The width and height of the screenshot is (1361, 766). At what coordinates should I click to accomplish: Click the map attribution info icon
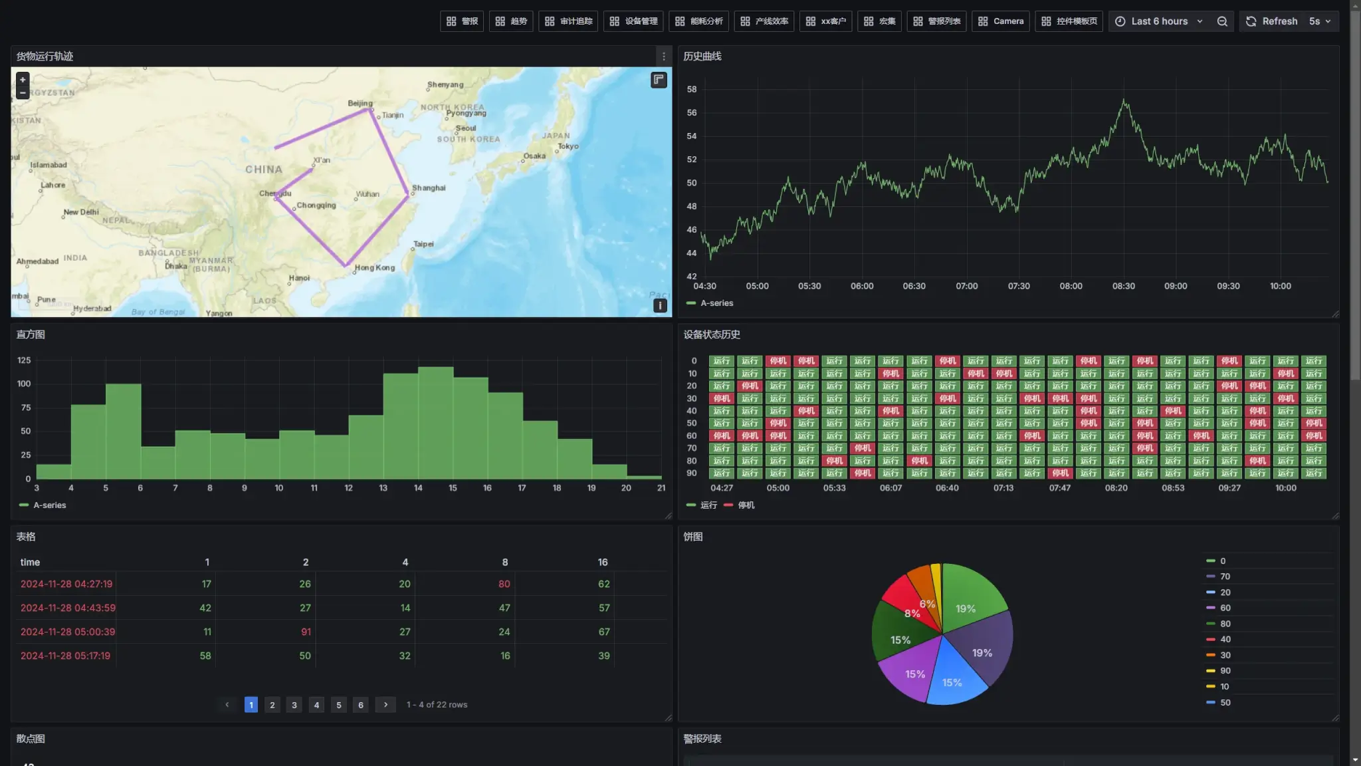point(660,305)
